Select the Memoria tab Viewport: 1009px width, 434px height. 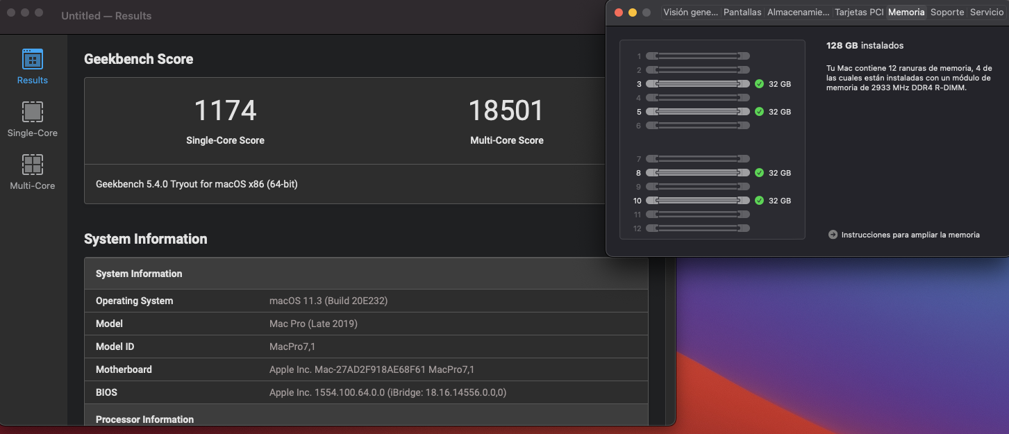906,12
